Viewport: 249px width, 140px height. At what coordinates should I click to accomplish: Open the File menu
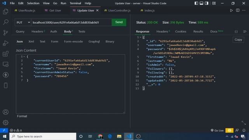(12, 3)
